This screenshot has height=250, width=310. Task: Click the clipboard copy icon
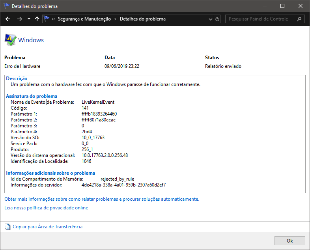[7, 227]
